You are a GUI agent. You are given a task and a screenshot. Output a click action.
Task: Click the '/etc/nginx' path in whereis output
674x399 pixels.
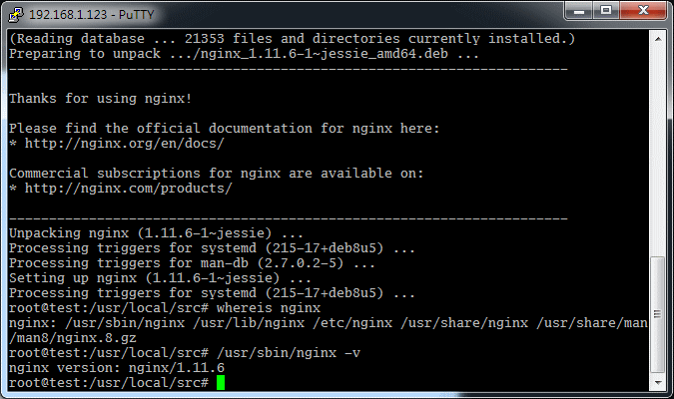tap(352, 323)
